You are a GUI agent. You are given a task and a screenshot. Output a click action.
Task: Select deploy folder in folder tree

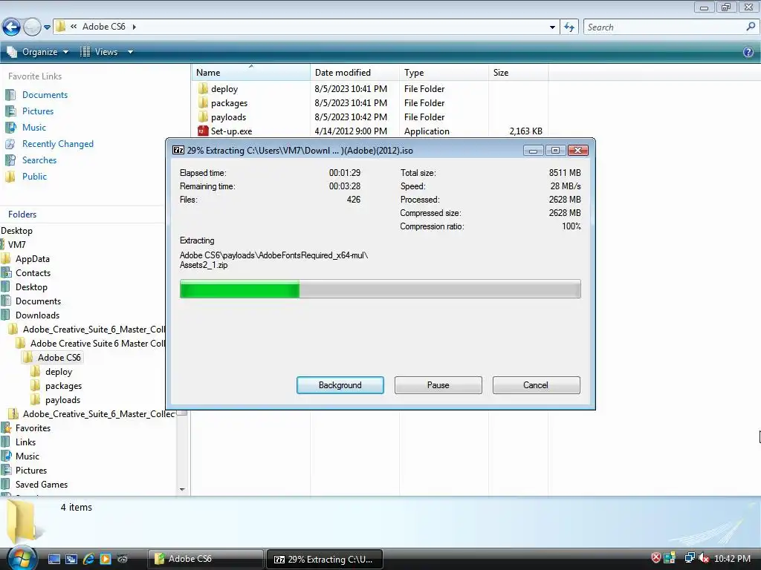59,372
